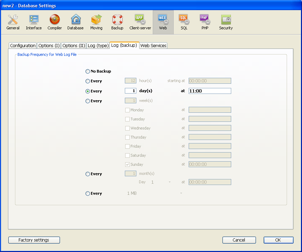Viewport: 302px width, 252px height.
Task: Open the Security settings icon
Action: coord(226,22)
